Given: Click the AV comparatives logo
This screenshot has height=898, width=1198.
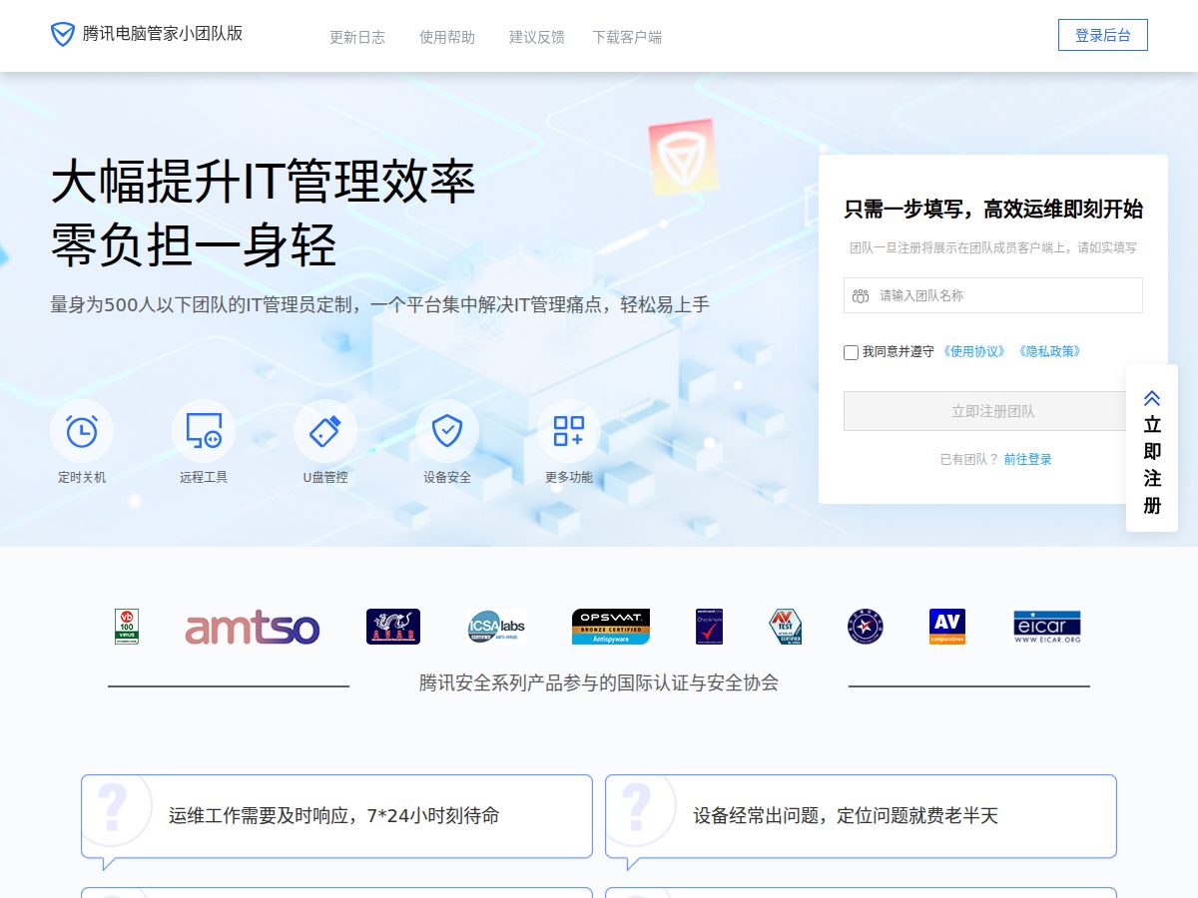Looking at the screenshot, I should tap(947, 627).
